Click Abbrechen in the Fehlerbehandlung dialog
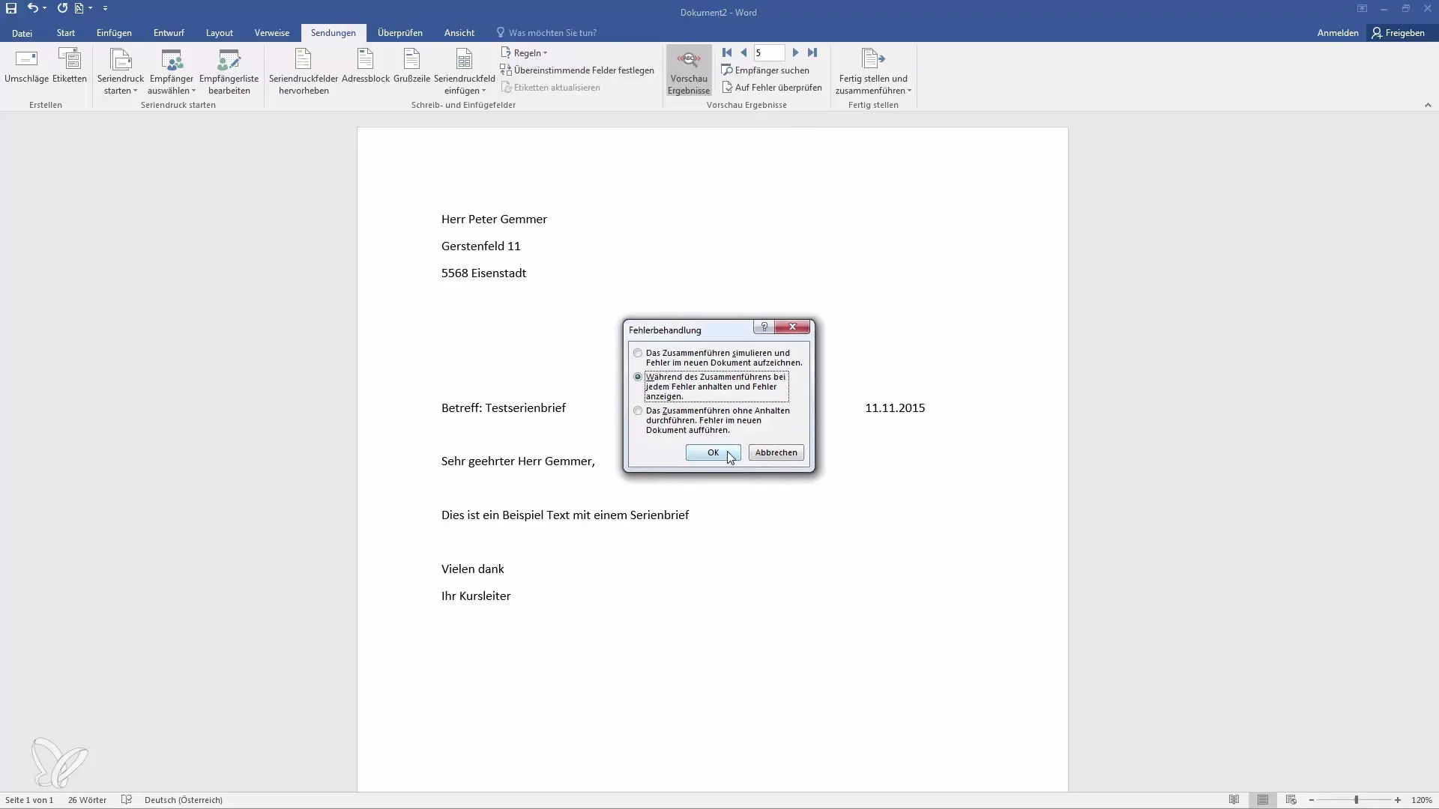 (776, 452)
